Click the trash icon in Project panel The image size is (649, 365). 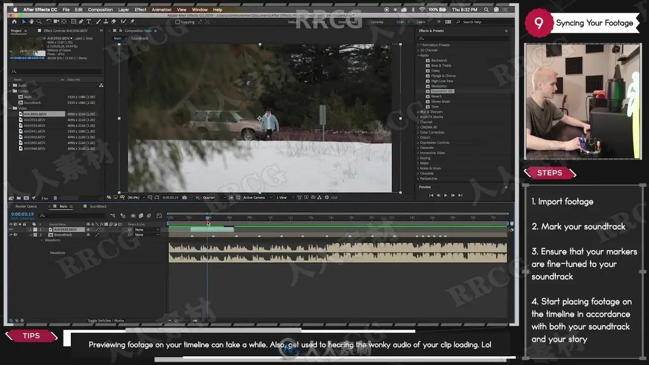point(55,198)
